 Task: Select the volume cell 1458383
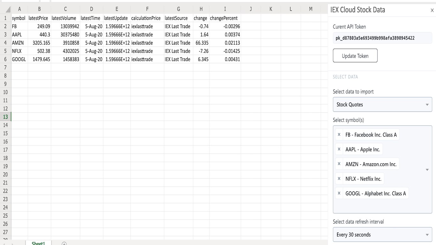[x=65, y=59]
